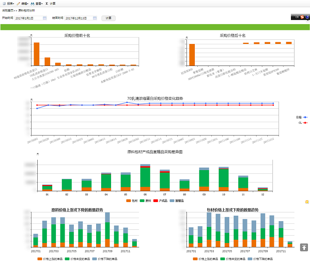The width and height of the screenshot is (310, 263).
Task: Open the 编辑 dropdown menu
Action: coord(23,3)
